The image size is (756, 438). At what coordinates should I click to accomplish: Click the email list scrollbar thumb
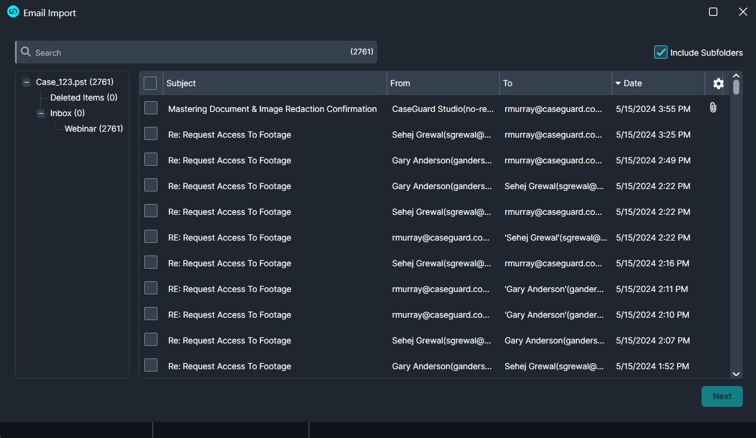coord(736,87)
